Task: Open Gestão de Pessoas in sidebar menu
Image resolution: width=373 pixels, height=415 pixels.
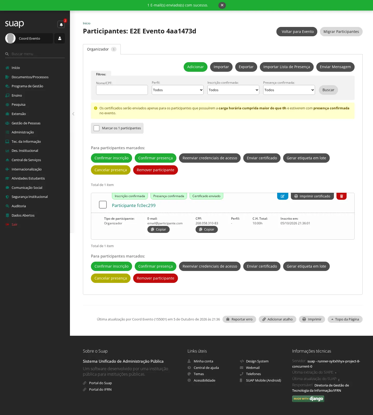Action: (x=26, y=123)
